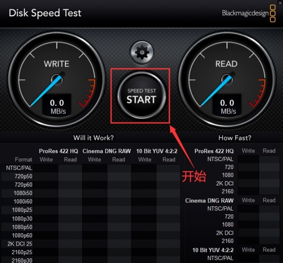The height and width of the screenshot is (263, 283).
Task: Click the Blackmagicdesign logo
Action: point(249,13)
